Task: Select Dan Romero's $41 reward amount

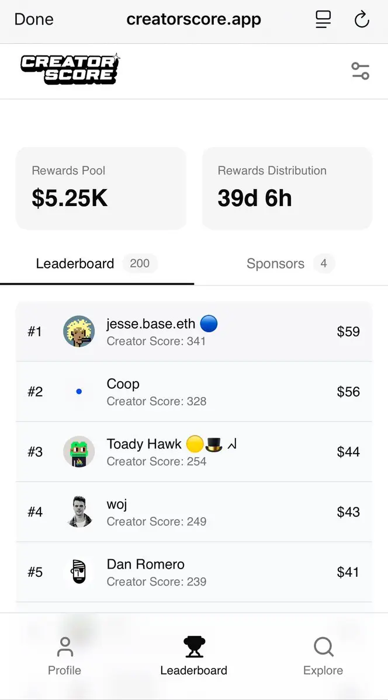Action: (x=348, y=572)
